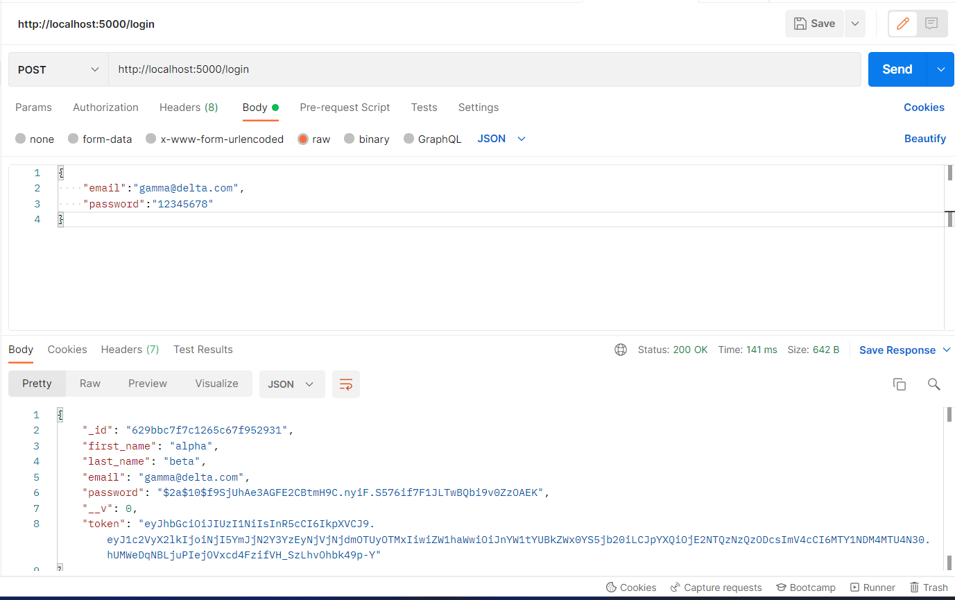Click the wrap lines icon in response
The width and height of the screenshot is (955, 600).
pyautogui.click(x=346, y=384)
